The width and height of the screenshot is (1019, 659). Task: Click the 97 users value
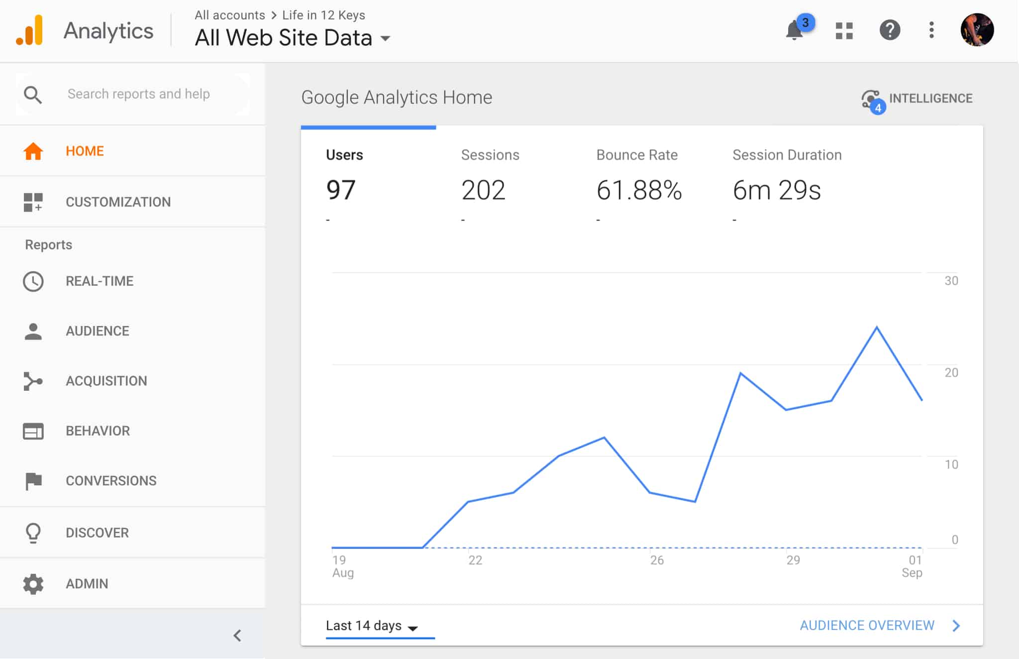(341, 190)
